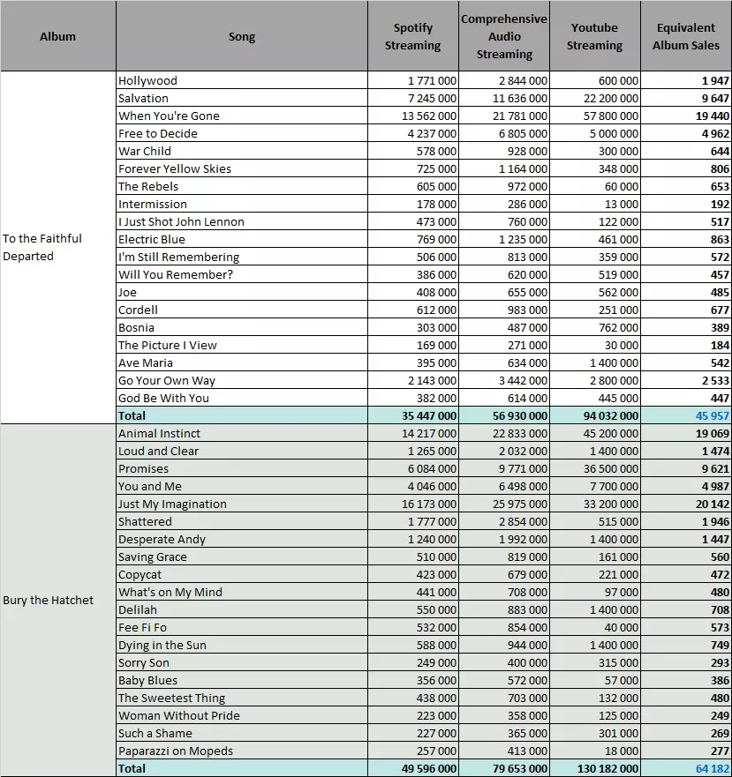
Task: Click the "Dying in the Sun" cell
Action: coord(242,646)
